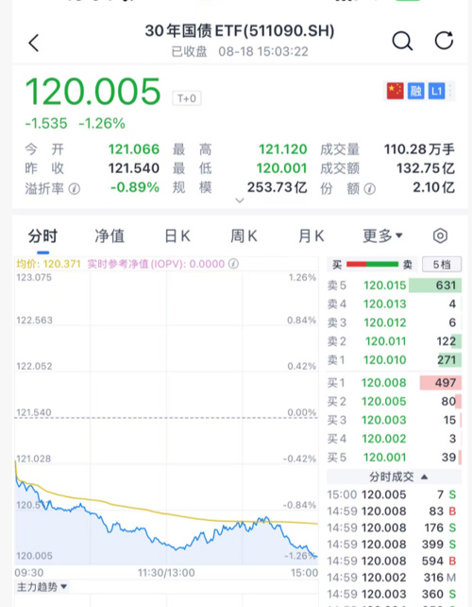Tap the 买/卖 ratio color bar
This screenshot has height=607, width=472.
click(372, 265)
